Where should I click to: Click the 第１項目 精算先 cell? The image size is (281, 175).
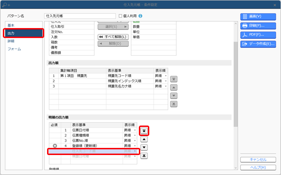[82, 76]
